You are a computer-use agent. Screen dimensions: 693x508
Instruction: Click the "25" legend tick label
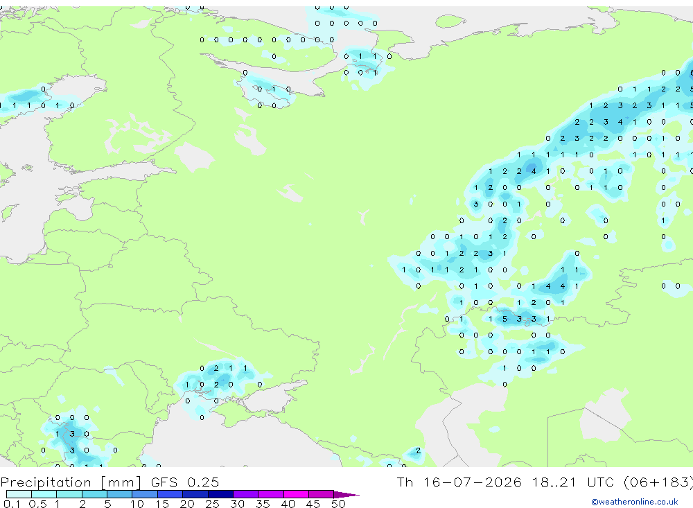(x=212, y=504)
